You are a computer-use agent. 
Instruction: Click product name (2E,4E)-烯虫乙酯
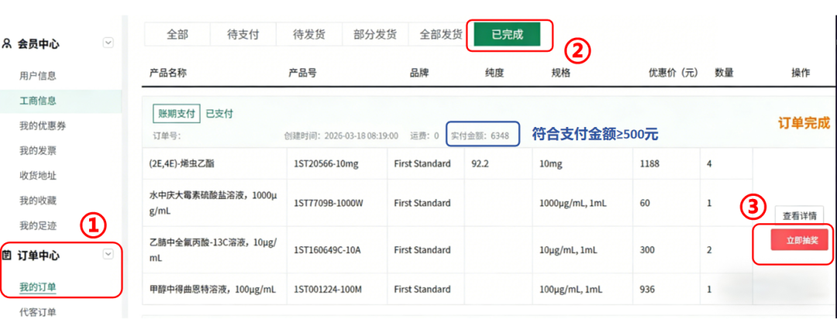pyautogui.click(x=181, y=164)
